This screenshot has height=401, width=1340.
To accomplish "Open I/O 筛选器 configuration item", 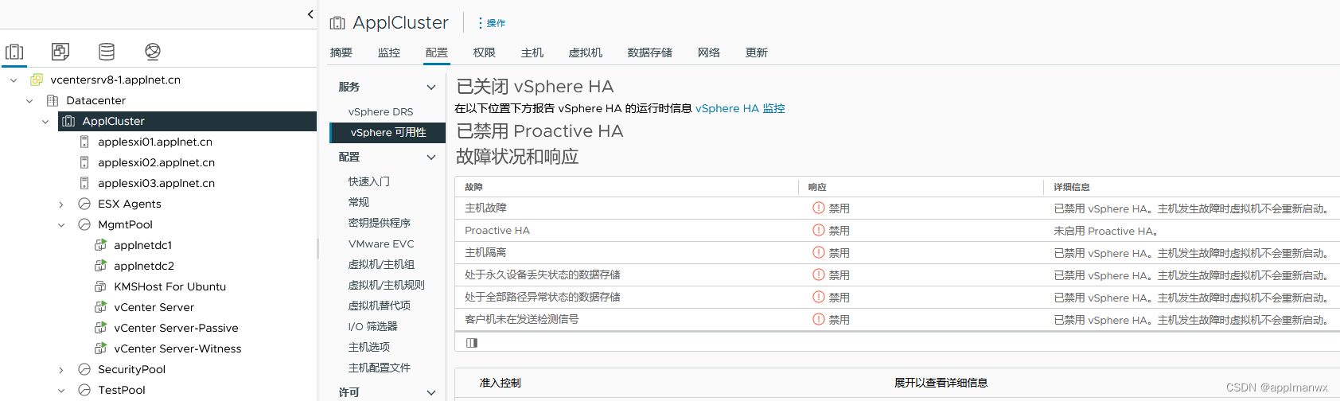I will (x=373, y=326).
